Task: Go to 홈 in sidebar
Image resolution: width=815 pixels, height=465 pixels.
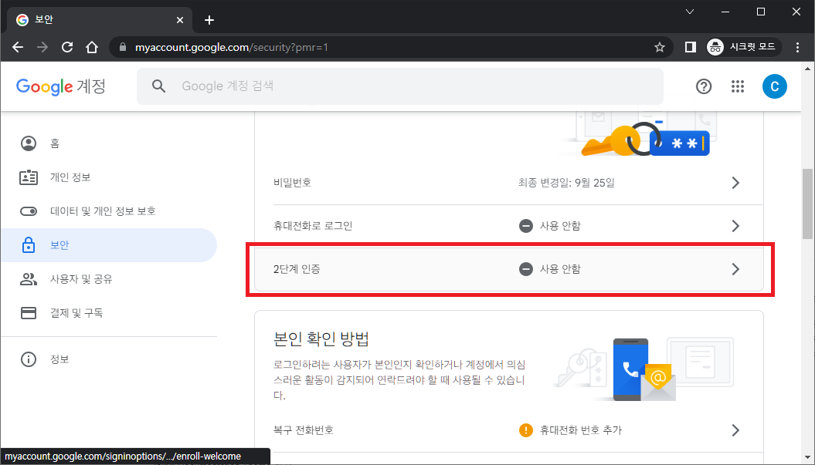Action: [x=109, y=143]
